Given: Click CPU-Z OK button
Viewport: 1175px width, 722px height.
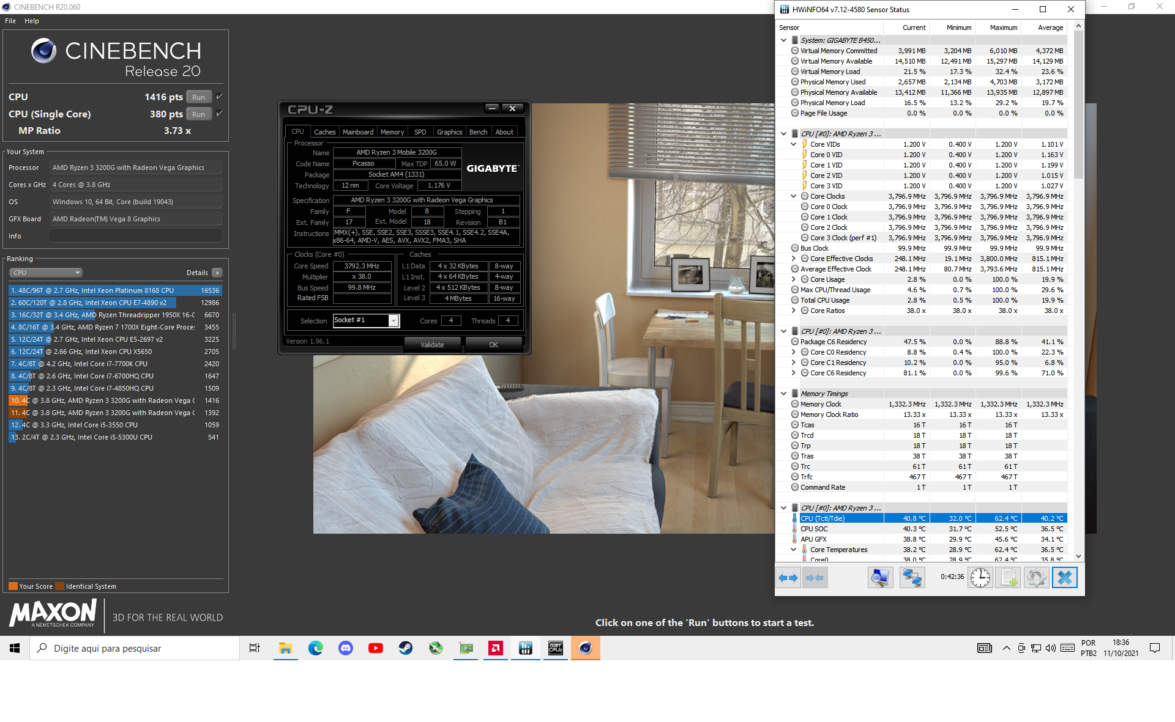Looking at the screenshot, I should click(x=493, y=345).
